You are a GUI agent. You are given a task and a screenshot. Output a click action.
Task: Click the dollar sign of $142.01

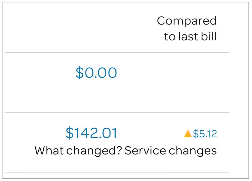(69, 133)
